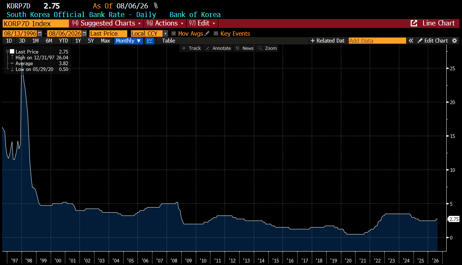
Task: Click the KORP7D Index security field
Action: (x=36, y=23)
